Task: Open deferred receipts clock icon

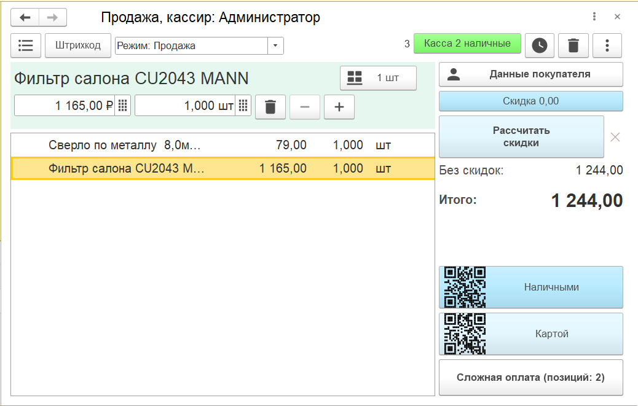Action: point(540,45)
